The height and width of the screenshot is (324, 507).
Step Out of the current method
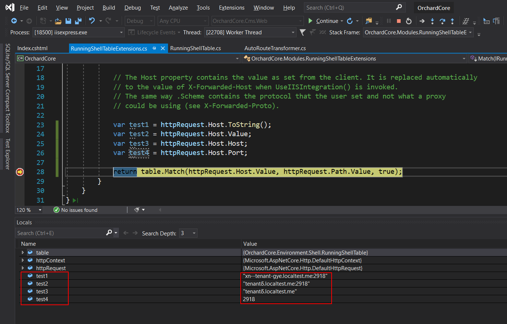pos(452,21)
